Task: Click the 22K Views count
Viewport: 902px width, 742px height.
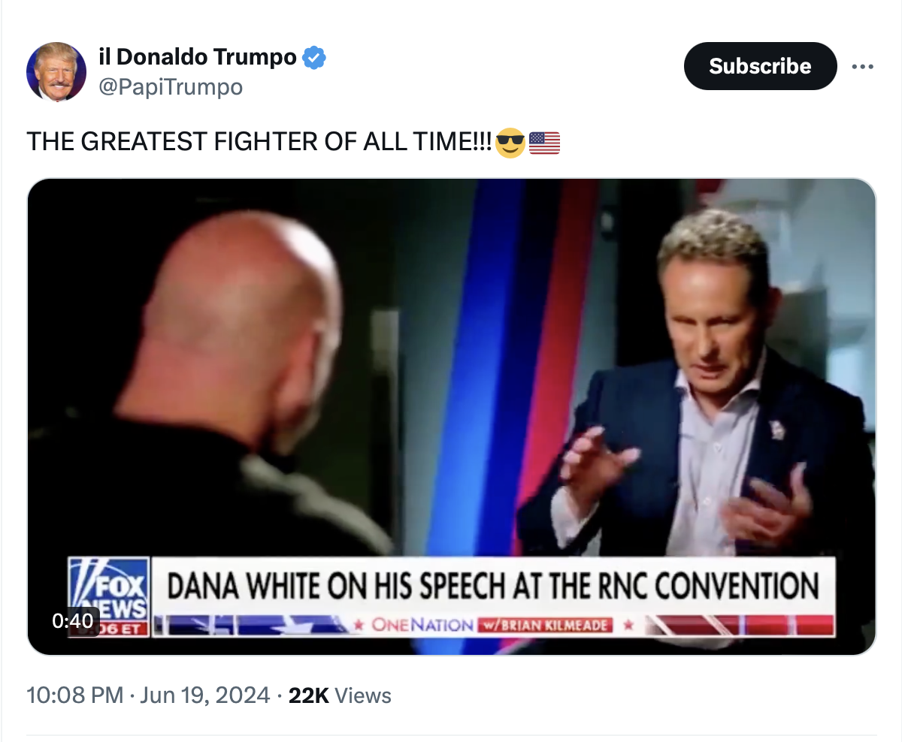Action: (340, 695)
